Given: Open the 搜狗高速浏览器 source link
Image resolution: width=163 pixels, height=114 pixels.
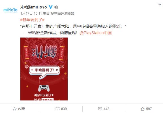Looking at the screenshot, I should tap(63, 14).
